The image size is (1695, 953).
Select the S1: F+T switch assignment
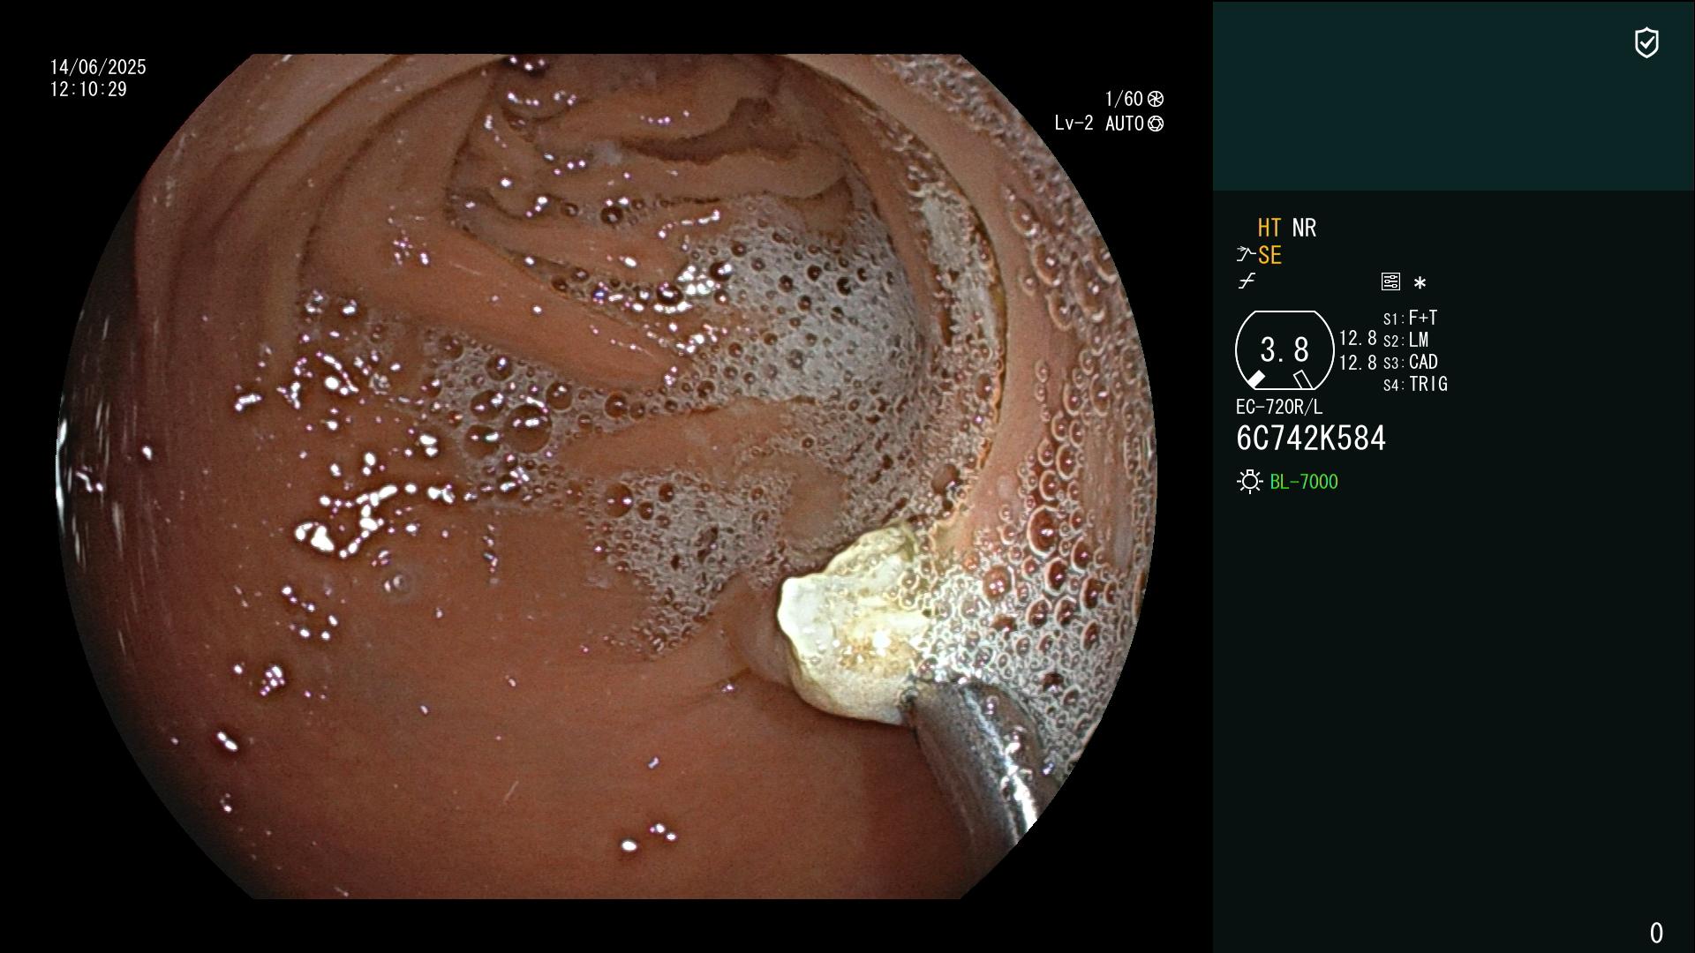pyautogui.click(x=1410, y=318)
